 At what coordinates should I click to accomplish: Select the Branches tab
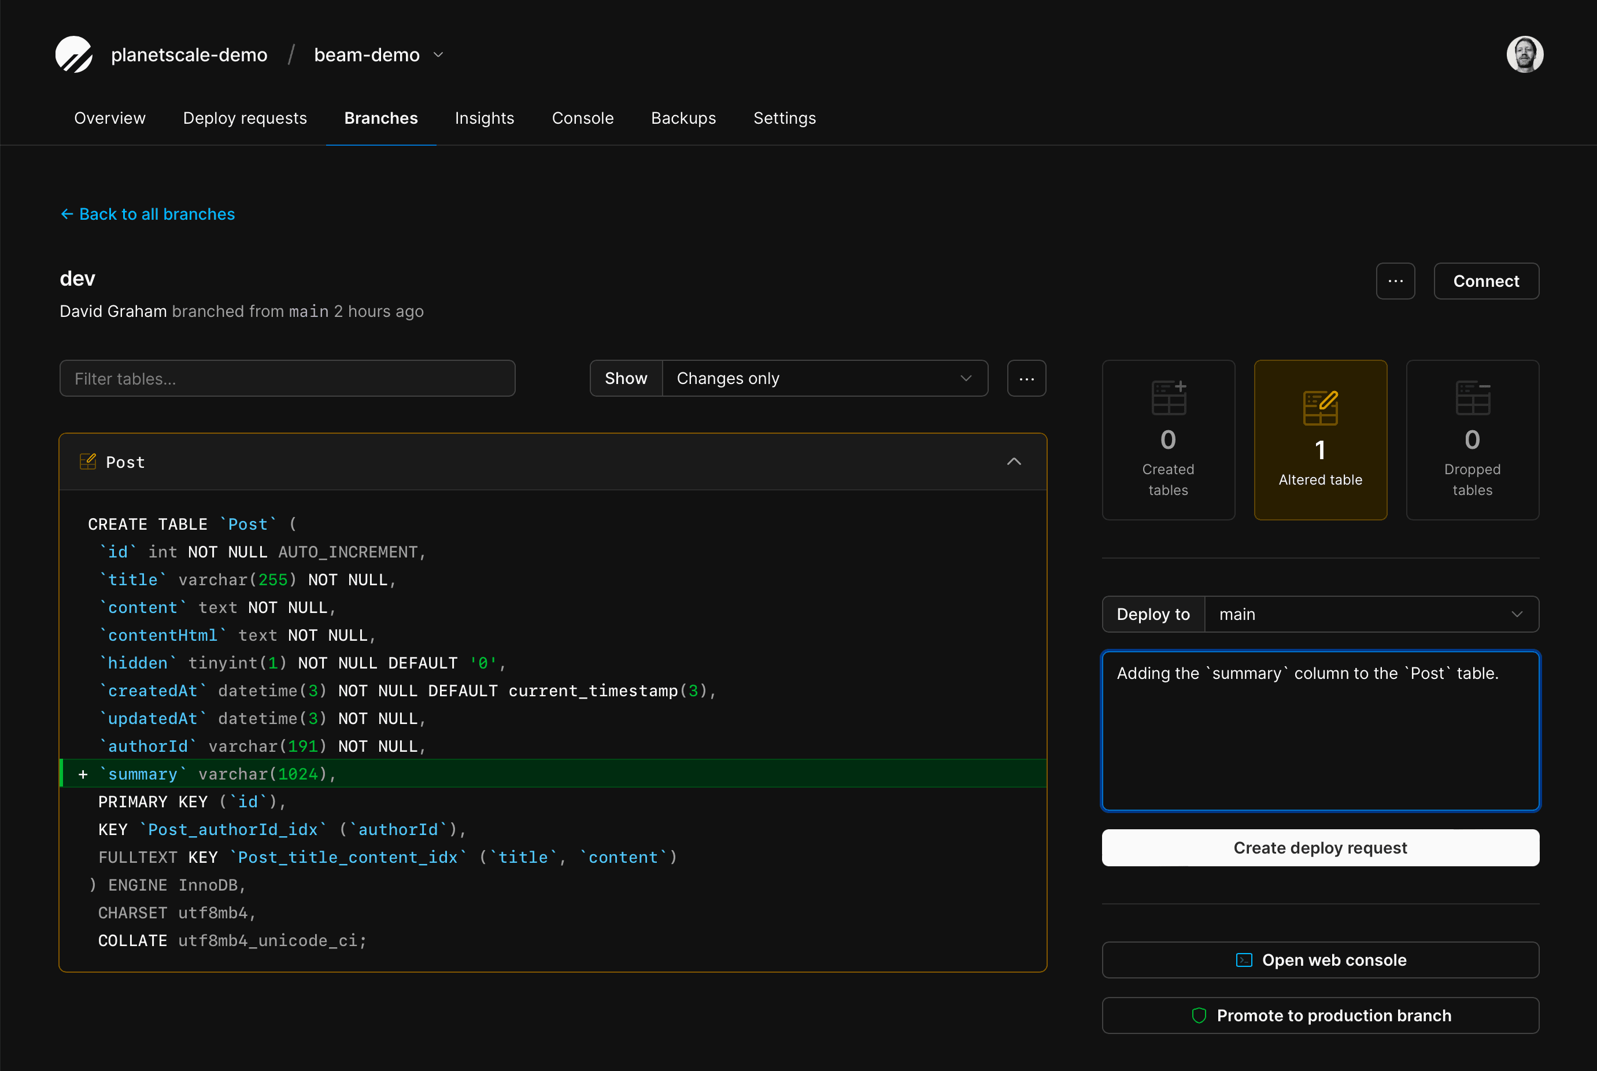[381, 118]
